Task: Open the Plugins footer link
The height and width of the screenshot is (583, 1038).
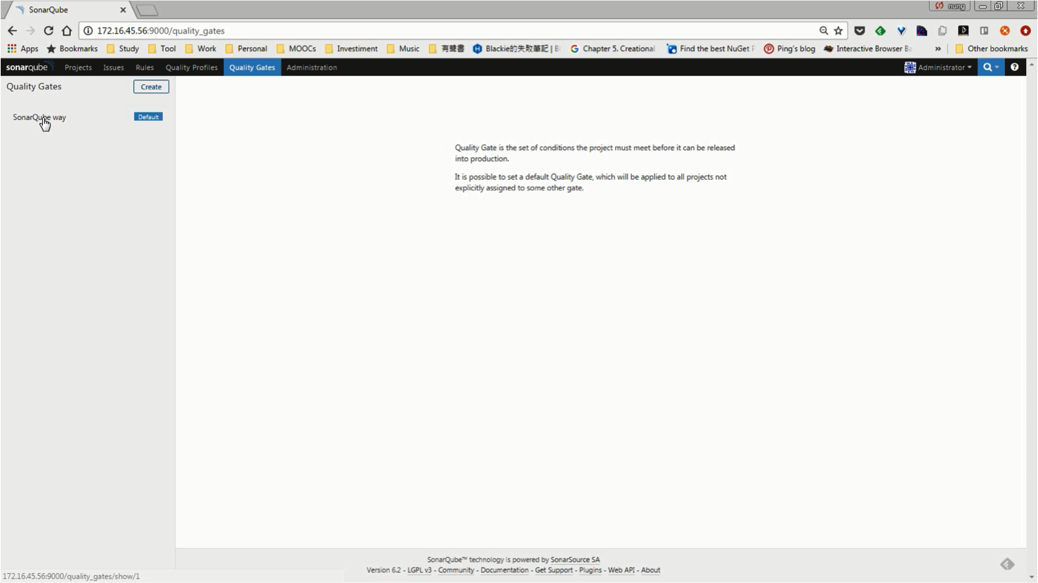Action: pos(591,570)
